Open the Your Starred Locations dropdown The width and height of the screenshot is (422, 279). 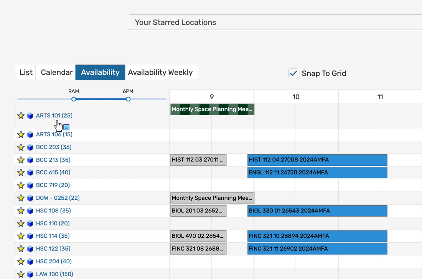click(275, 22)
